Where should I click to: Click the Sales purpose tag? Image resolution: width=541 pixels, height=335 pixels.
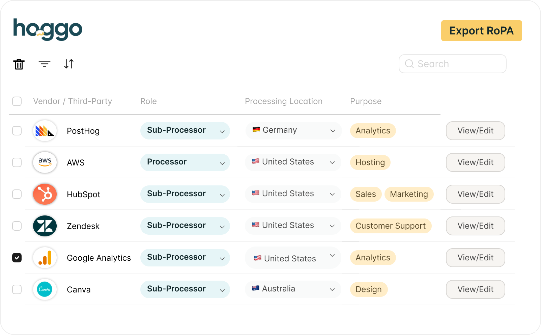(x=366, y=194)
